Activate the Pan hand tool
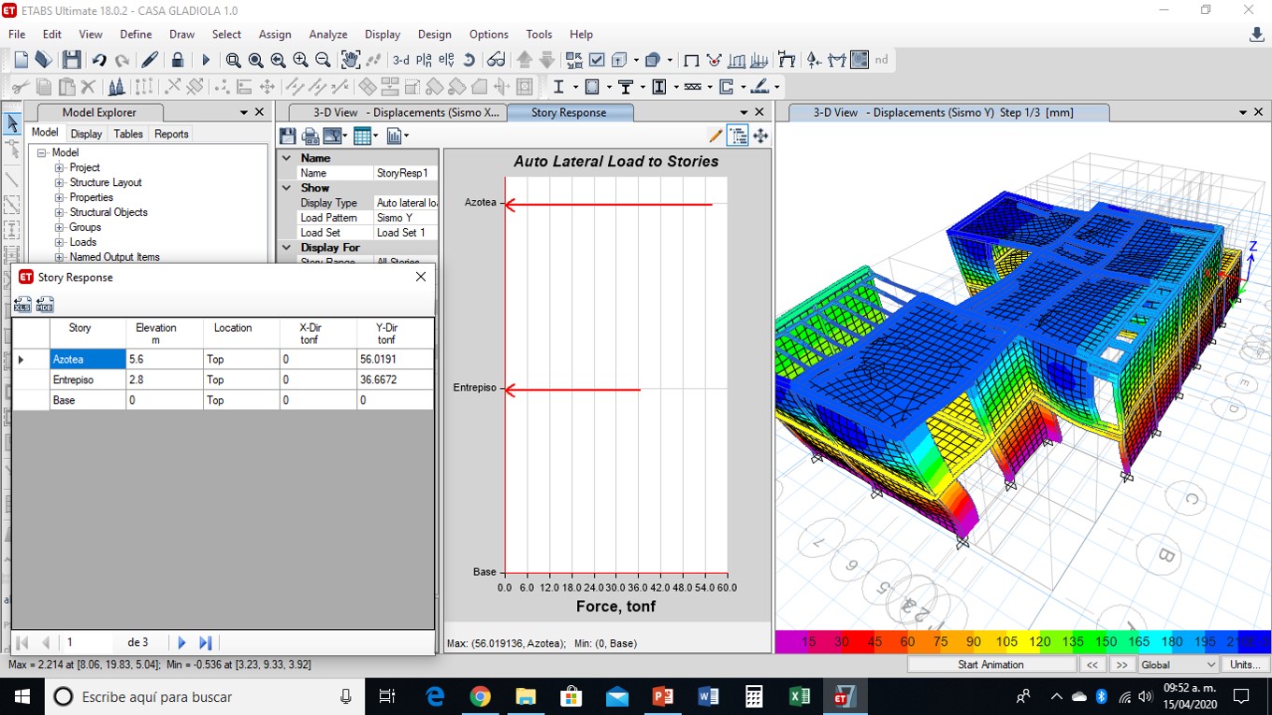 point(351,60)
